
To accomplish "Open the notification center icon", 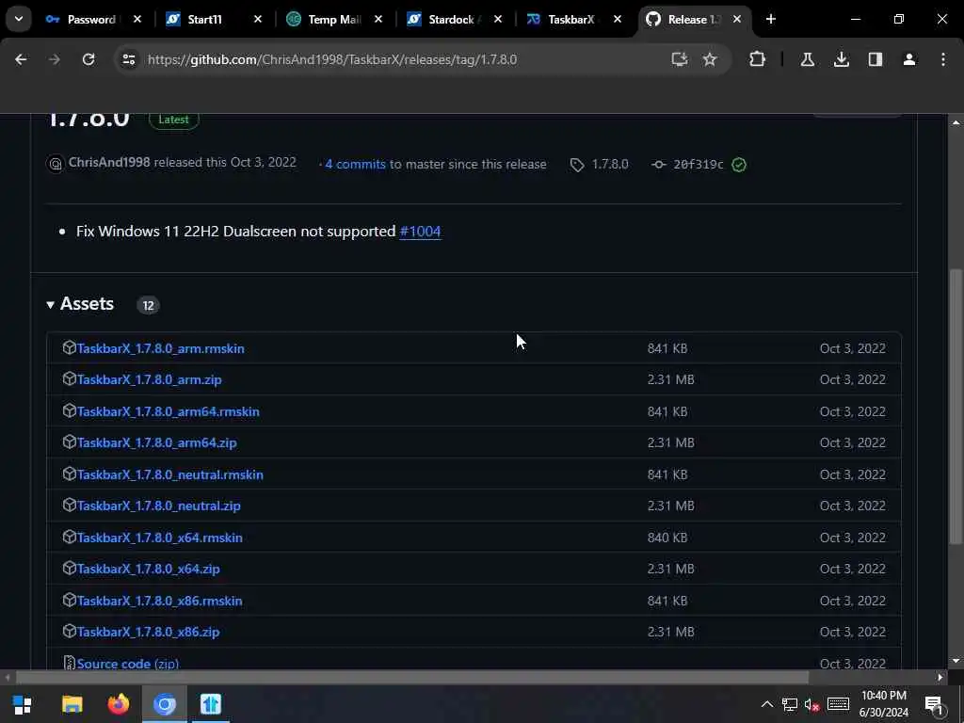I will pos(935,705).
